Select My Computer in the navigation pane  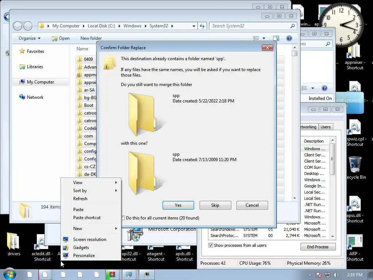40,82
